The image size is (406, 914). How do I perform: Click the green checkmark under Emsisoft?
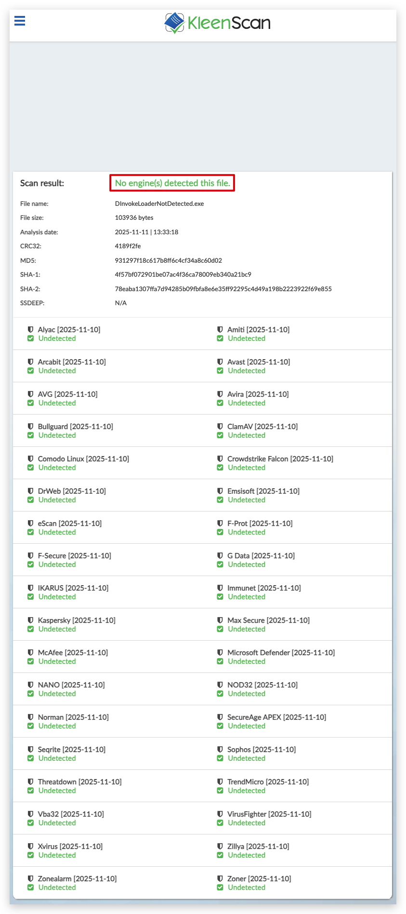tap(220, 500)
